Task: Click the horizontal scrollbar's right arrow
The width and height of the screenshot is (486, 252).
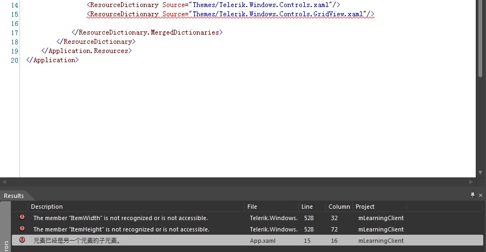Action: coord(471,182)
